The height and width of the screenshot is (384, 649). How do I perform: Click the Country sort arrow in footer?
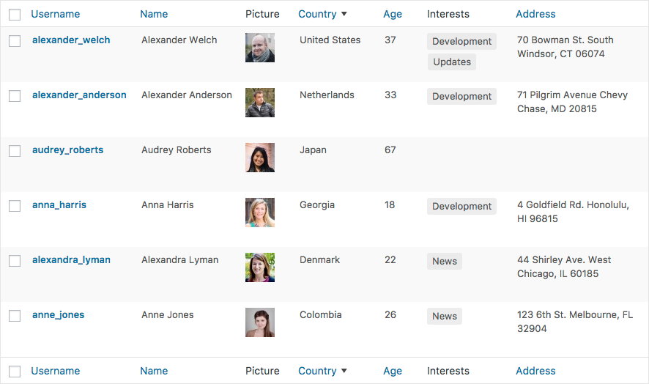[x=344, y=371]
